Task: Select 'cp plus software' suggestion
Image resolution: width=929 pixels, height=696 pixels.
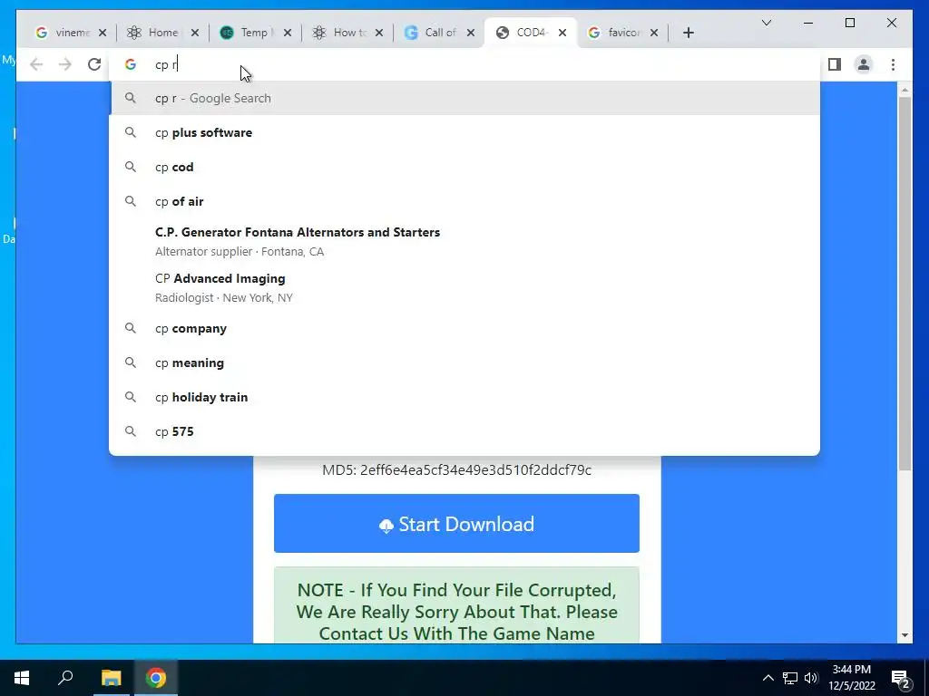Action: coord(465,132)
